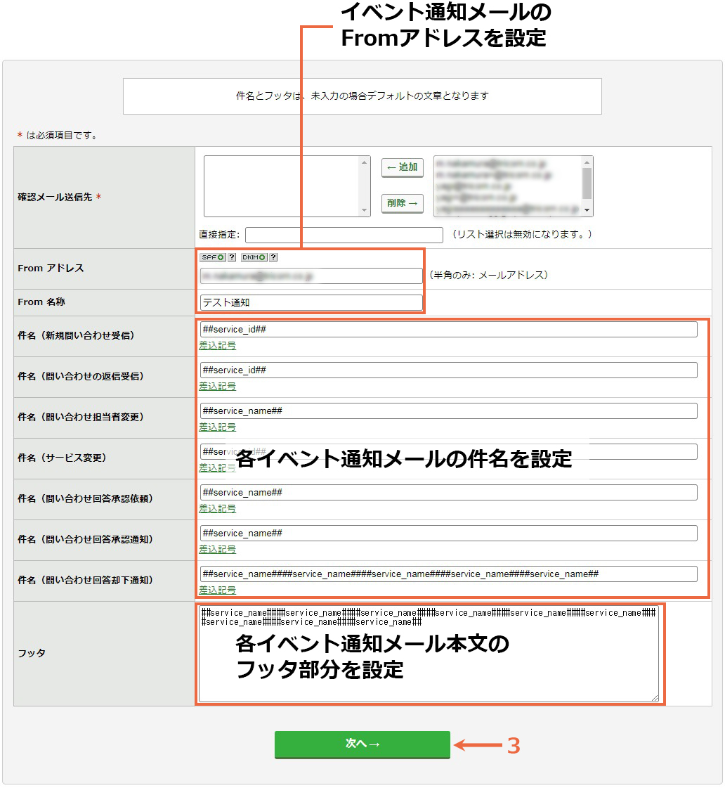Open 差込記号 link under 問い合わせの返信受信
The image size is (725, 788).
pyautogui.click(x=217, y=387)
